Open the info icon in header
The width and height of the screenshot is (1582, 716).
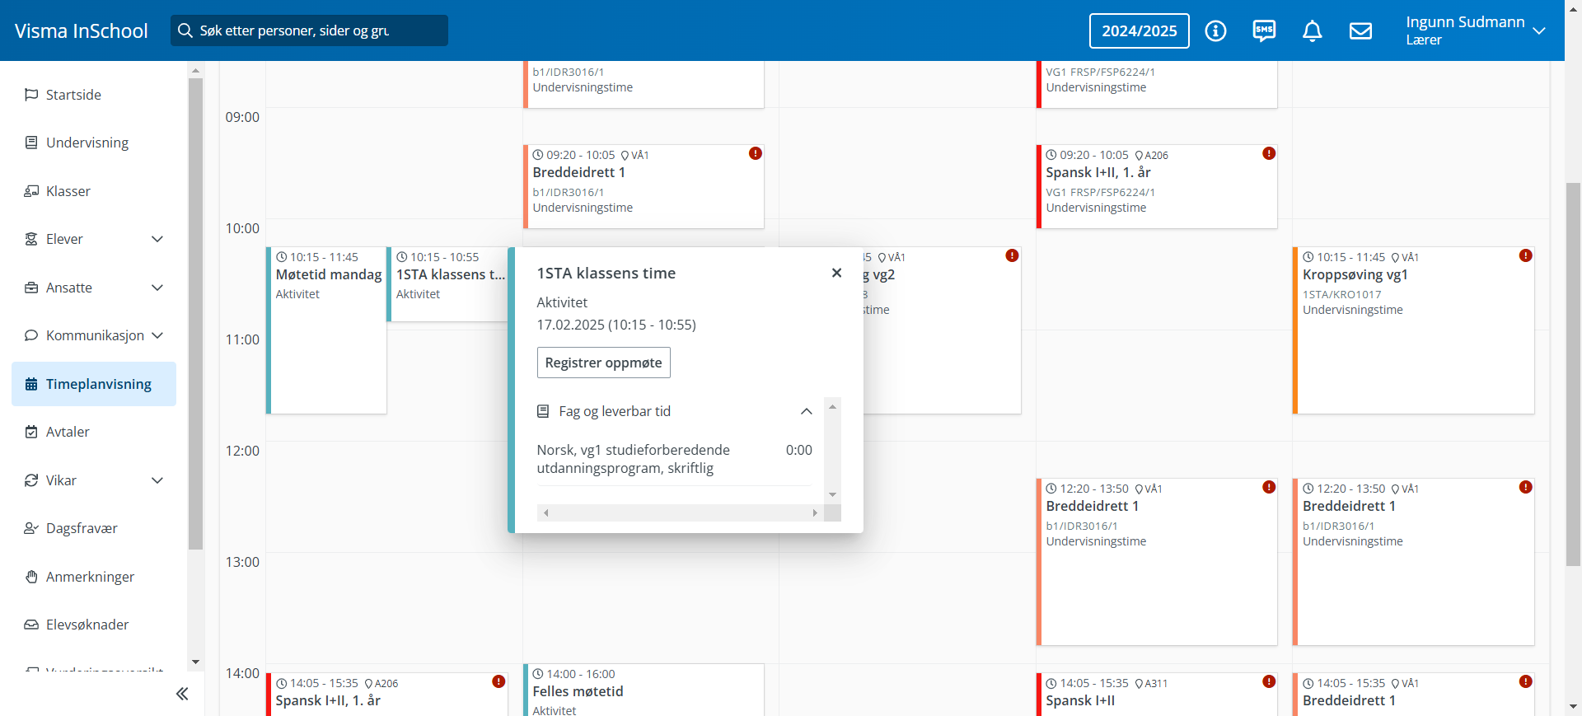tap(1215, 31)
